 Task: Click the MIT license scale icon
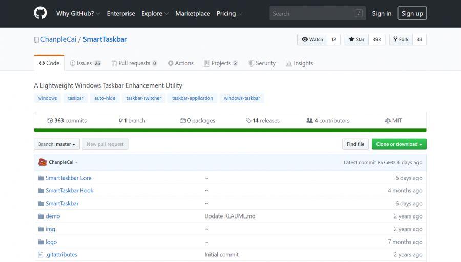click(387, 121)
